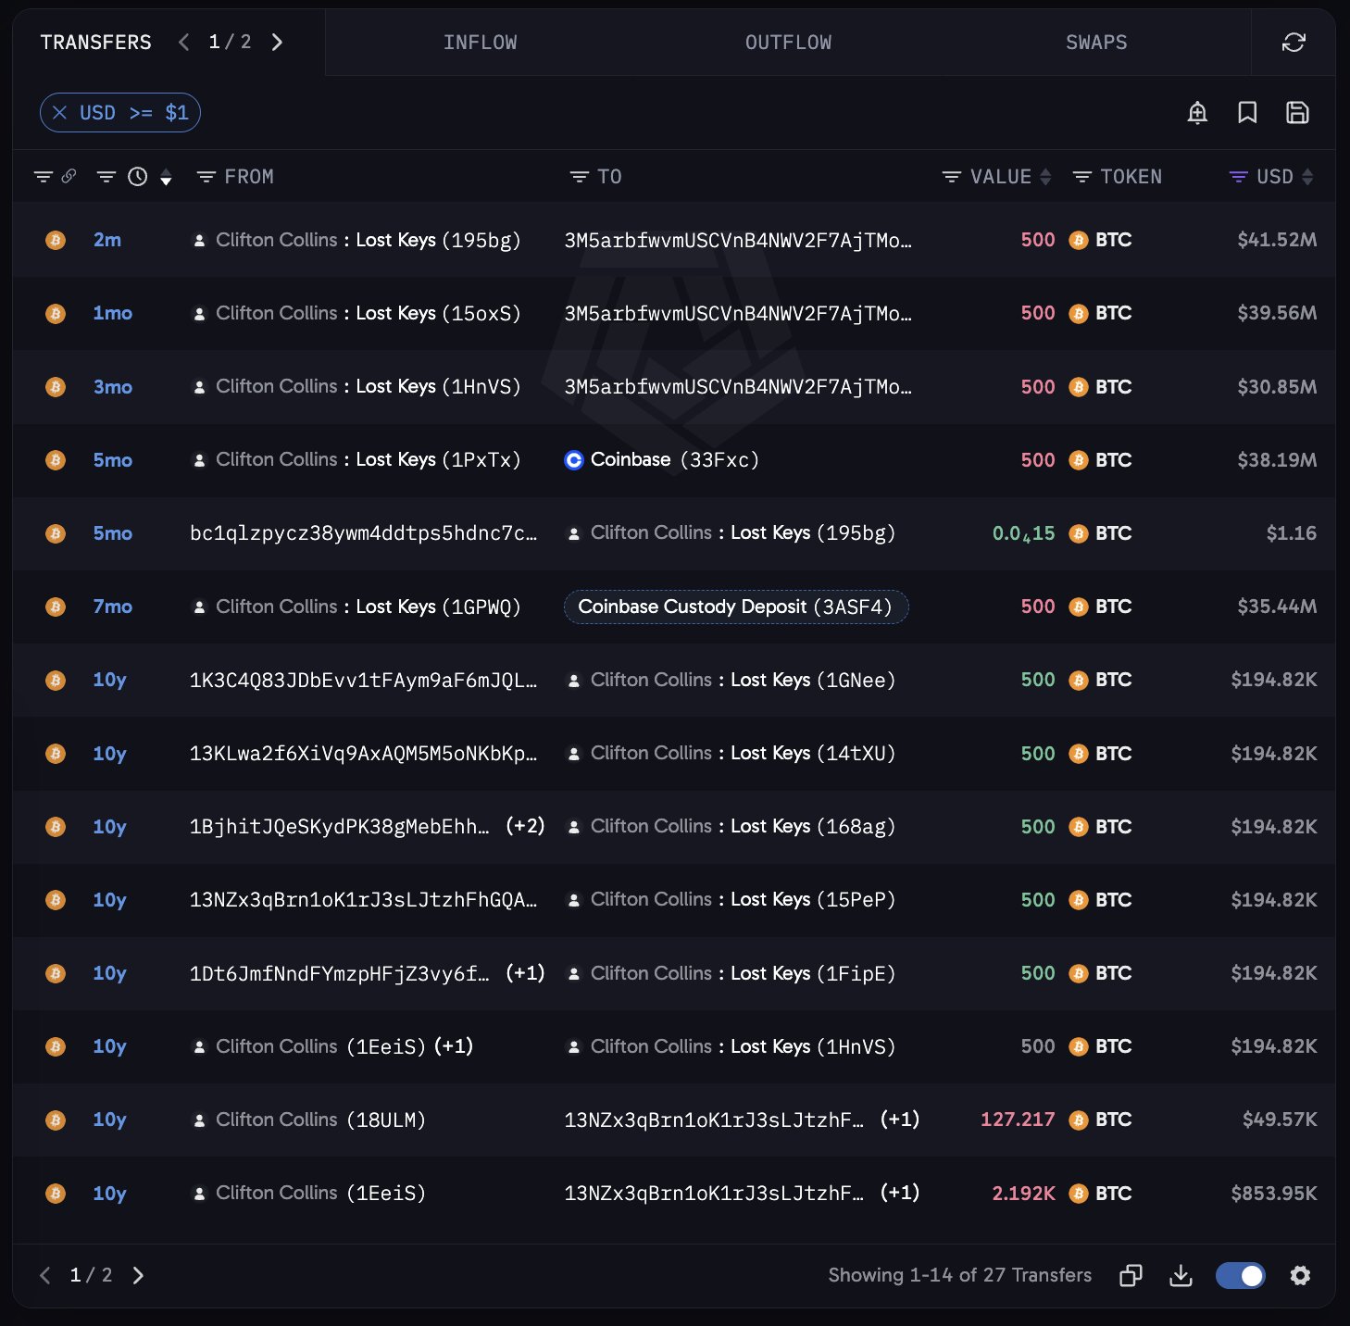Screen dimensions: 1350x1326
Task: Sort by VALUE using sort arrows
Action: 1045,177
